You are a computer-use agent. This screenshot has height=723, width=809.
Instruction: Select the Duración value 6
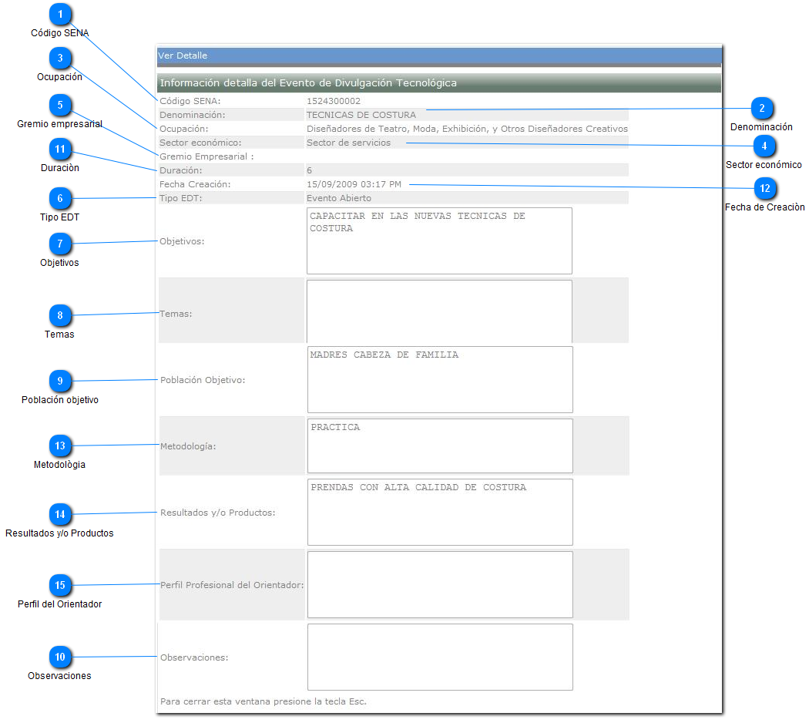309,170
